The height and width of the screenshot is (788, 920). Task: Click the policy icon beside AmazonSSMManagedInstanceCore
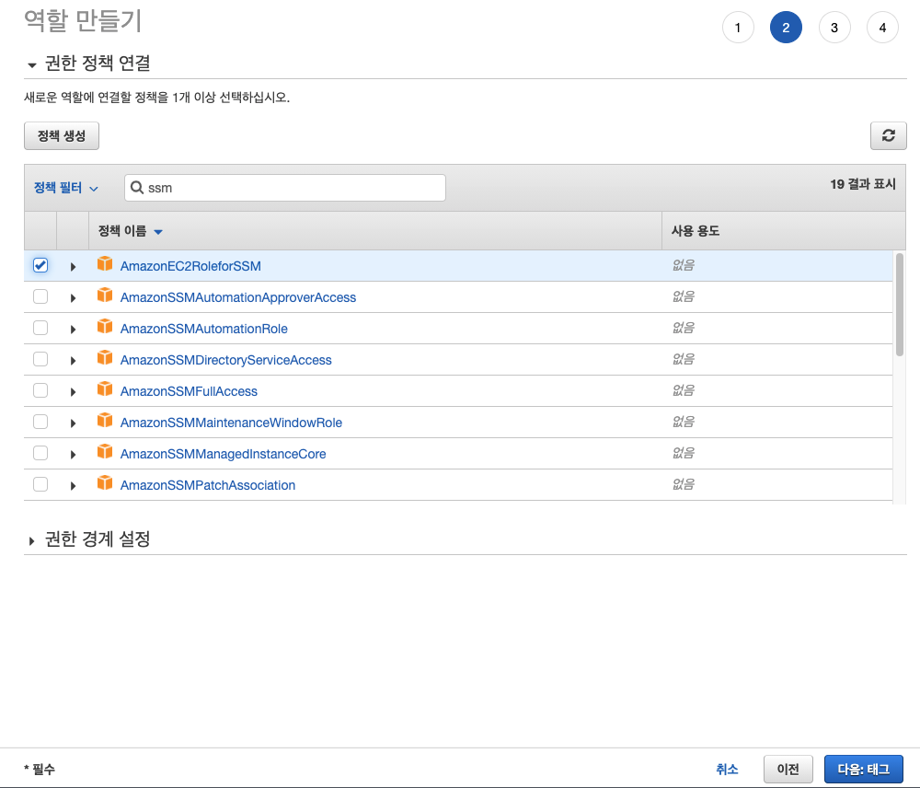click(x=105, y=452)
